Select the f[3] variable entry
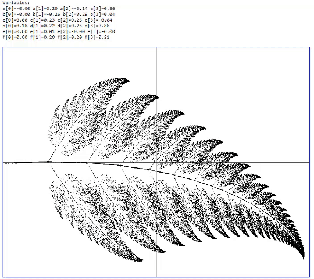The image size is (314, 279). click(x=97, y=37)
